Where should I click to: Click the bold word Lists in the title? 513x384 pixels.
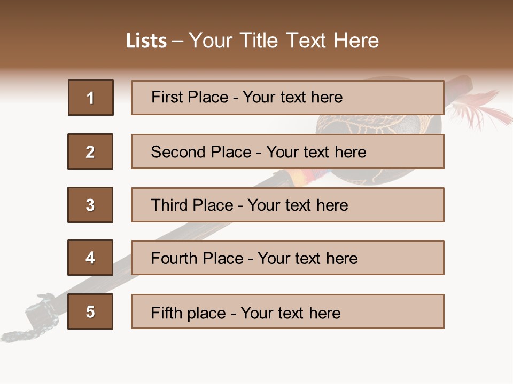[x=146, y=41]
